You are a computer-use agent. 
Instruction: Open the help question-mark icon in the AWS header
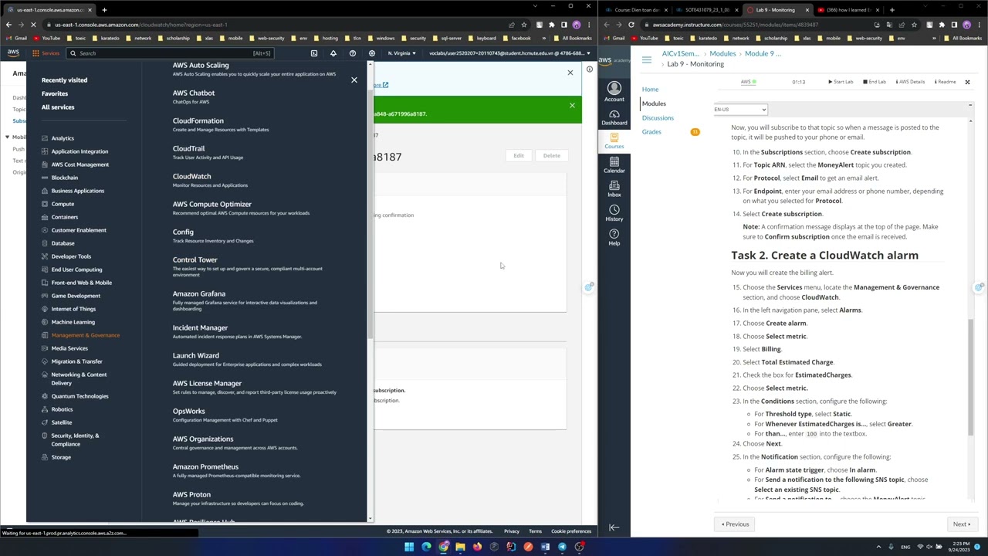tap(353, 53)
